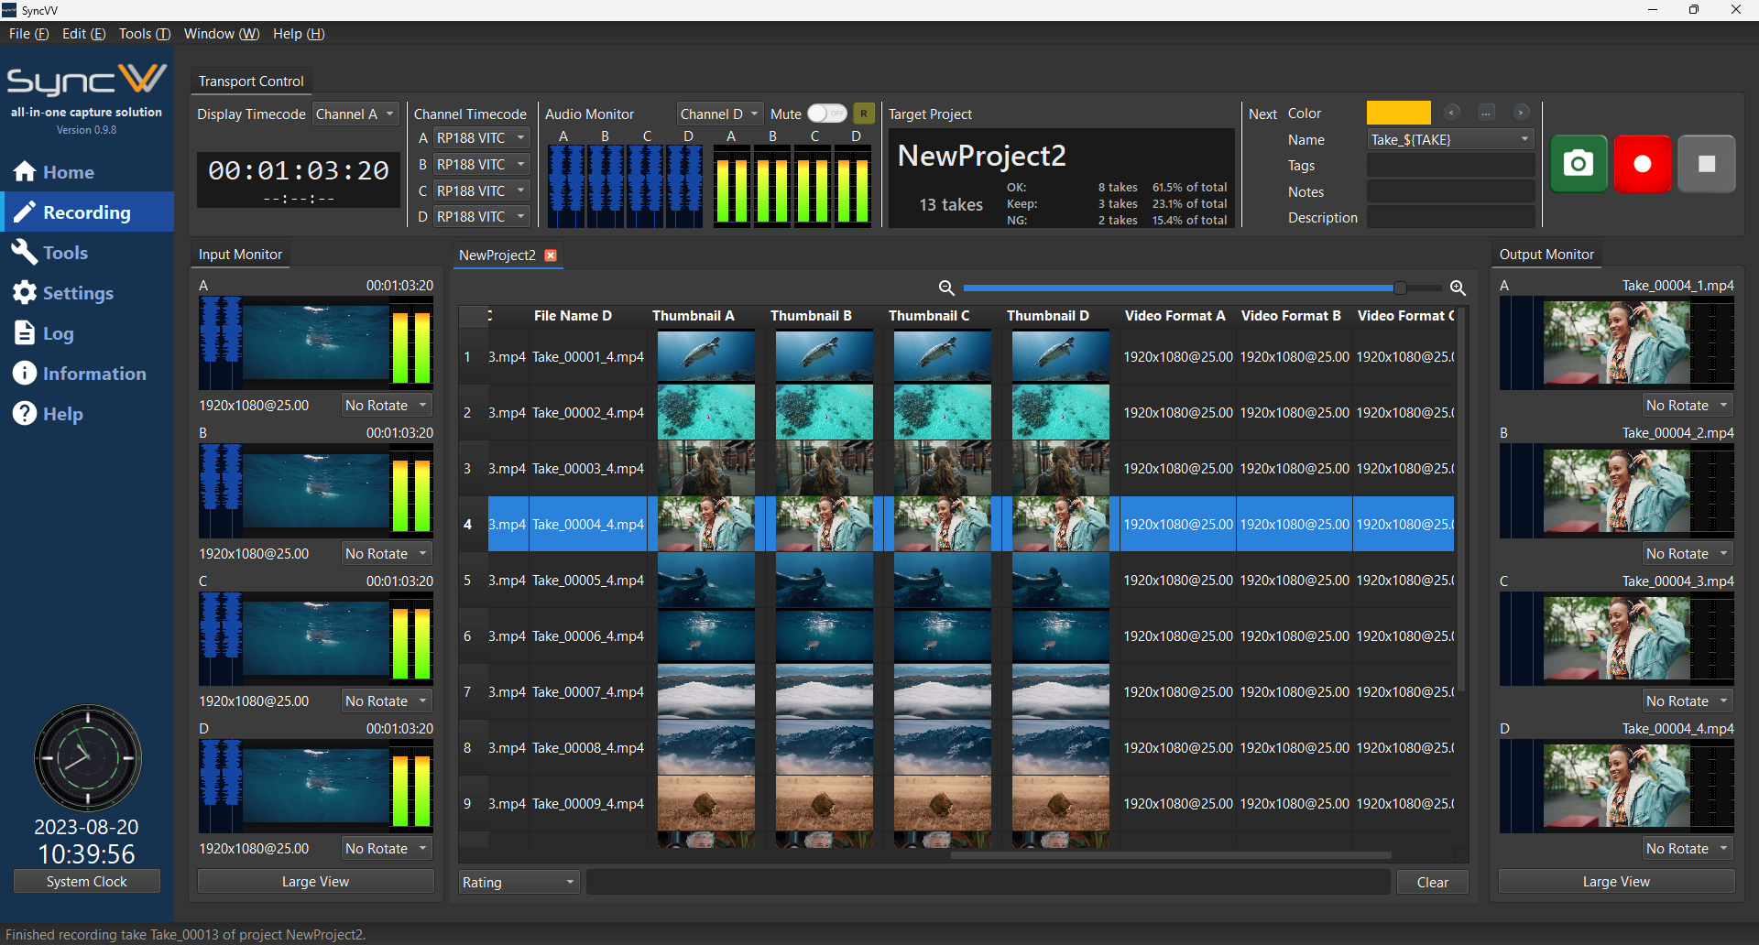The image size is (1759, 945).
Task: Click the green snapshot camera icon
Action: click(x=1578, y=163)
